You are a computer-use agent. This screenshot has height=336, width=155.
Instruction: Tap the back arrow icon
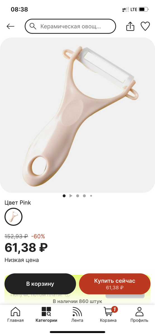(10, 26)
